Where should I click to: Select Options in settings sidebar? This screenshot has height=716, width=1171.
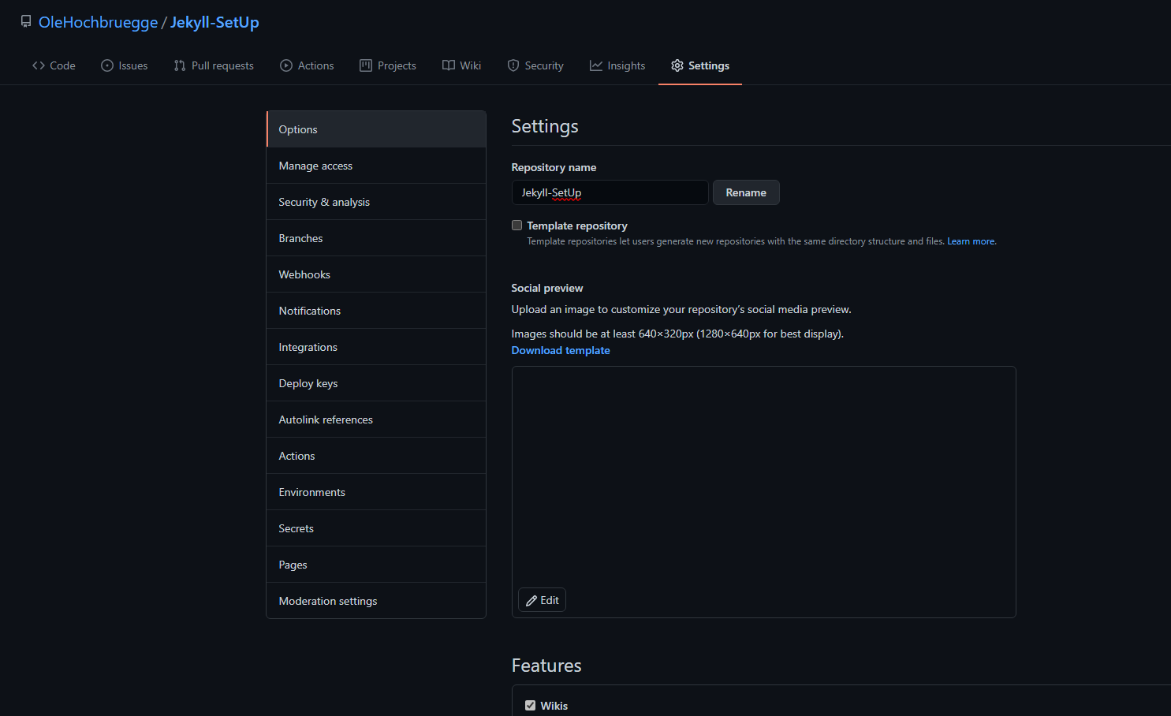coord(376,129)
